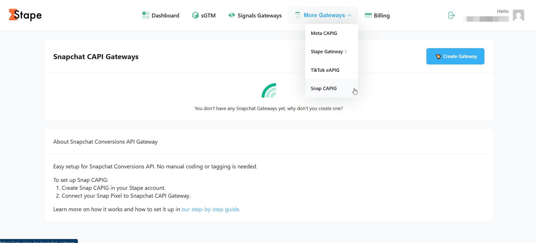Click the sGTM cube icon
Image resolution: width=536 pixels, height=243 pixels.
[x=195, y=15]
